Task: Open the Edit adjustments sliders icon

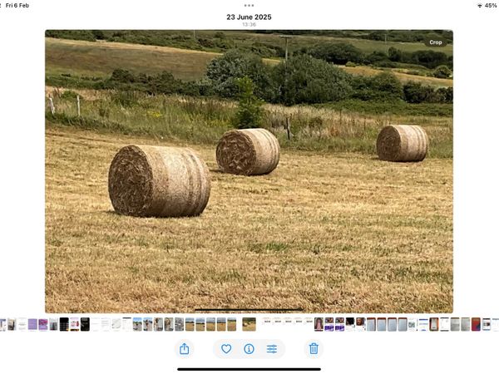Action: tap(272, 349)
